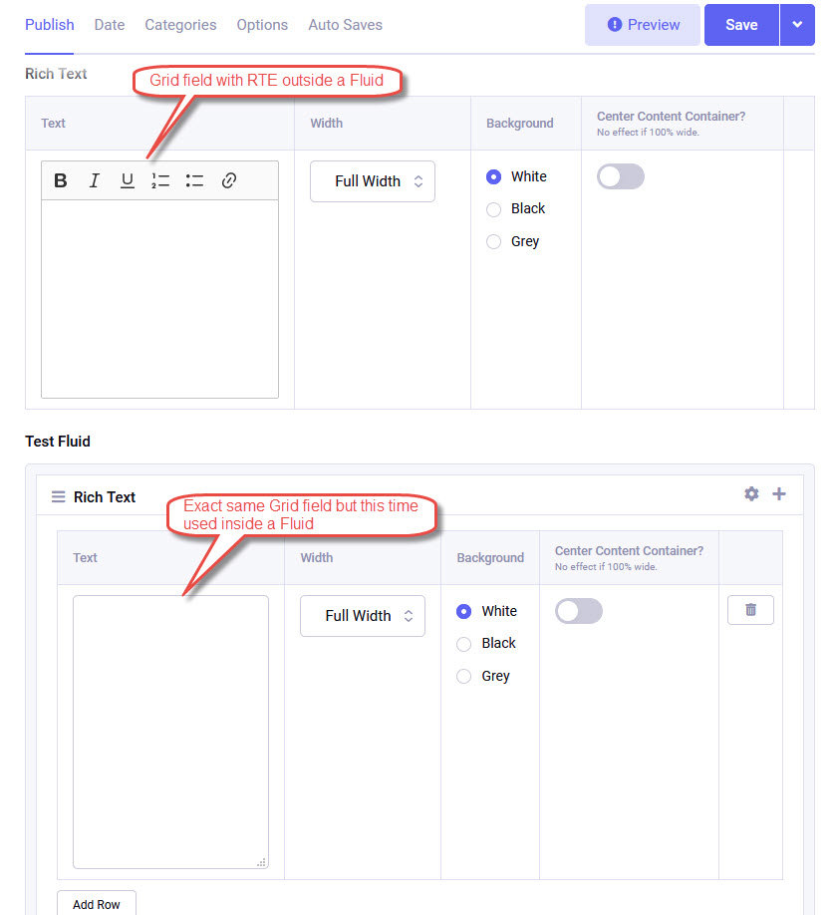Click the Add Row button
The width and height of the screenshot is (833, 915).
[x=96, y=903]
